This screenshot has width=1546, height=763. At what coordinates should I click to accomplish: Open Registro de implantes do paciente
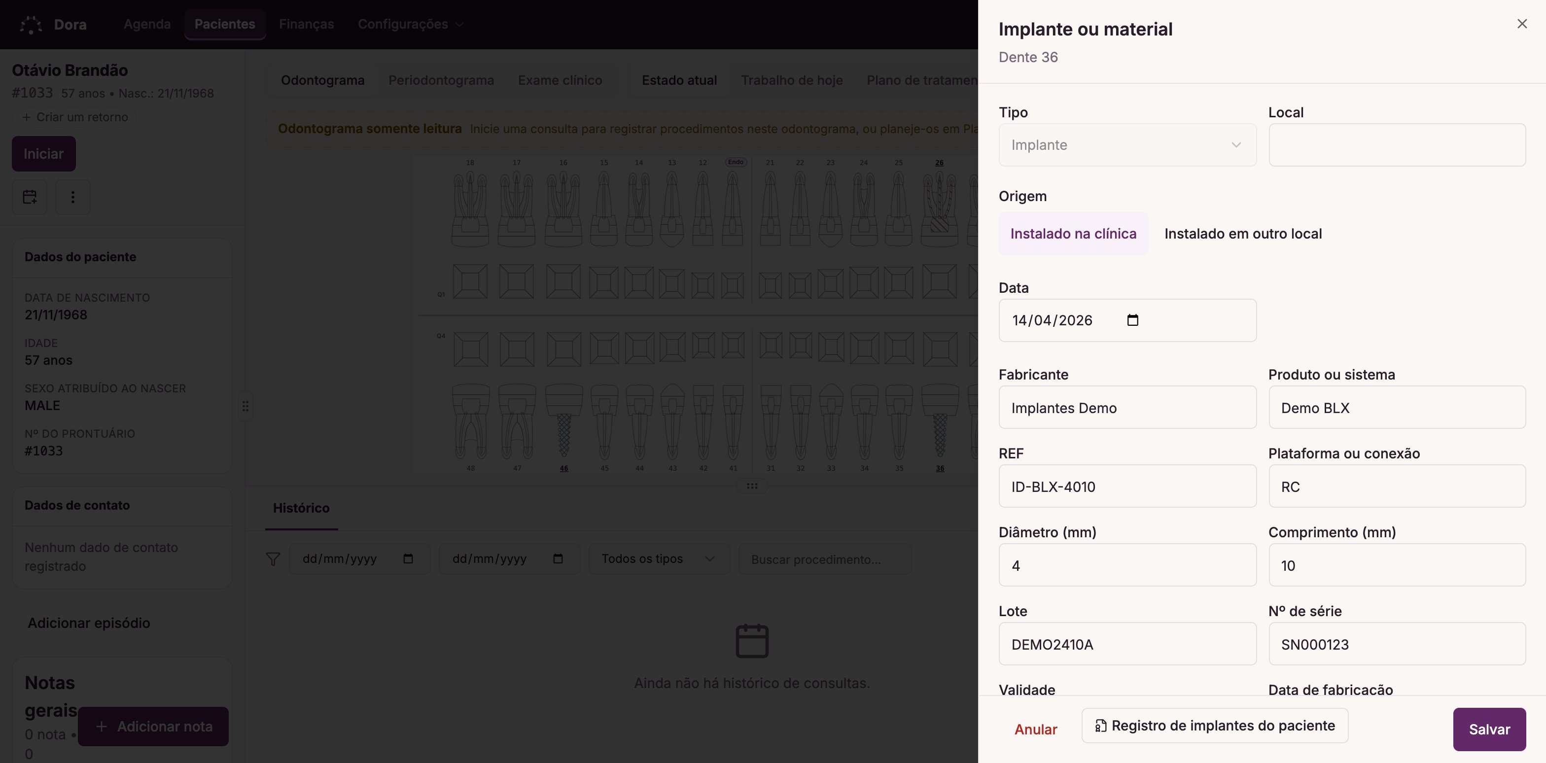point(1215,726)
